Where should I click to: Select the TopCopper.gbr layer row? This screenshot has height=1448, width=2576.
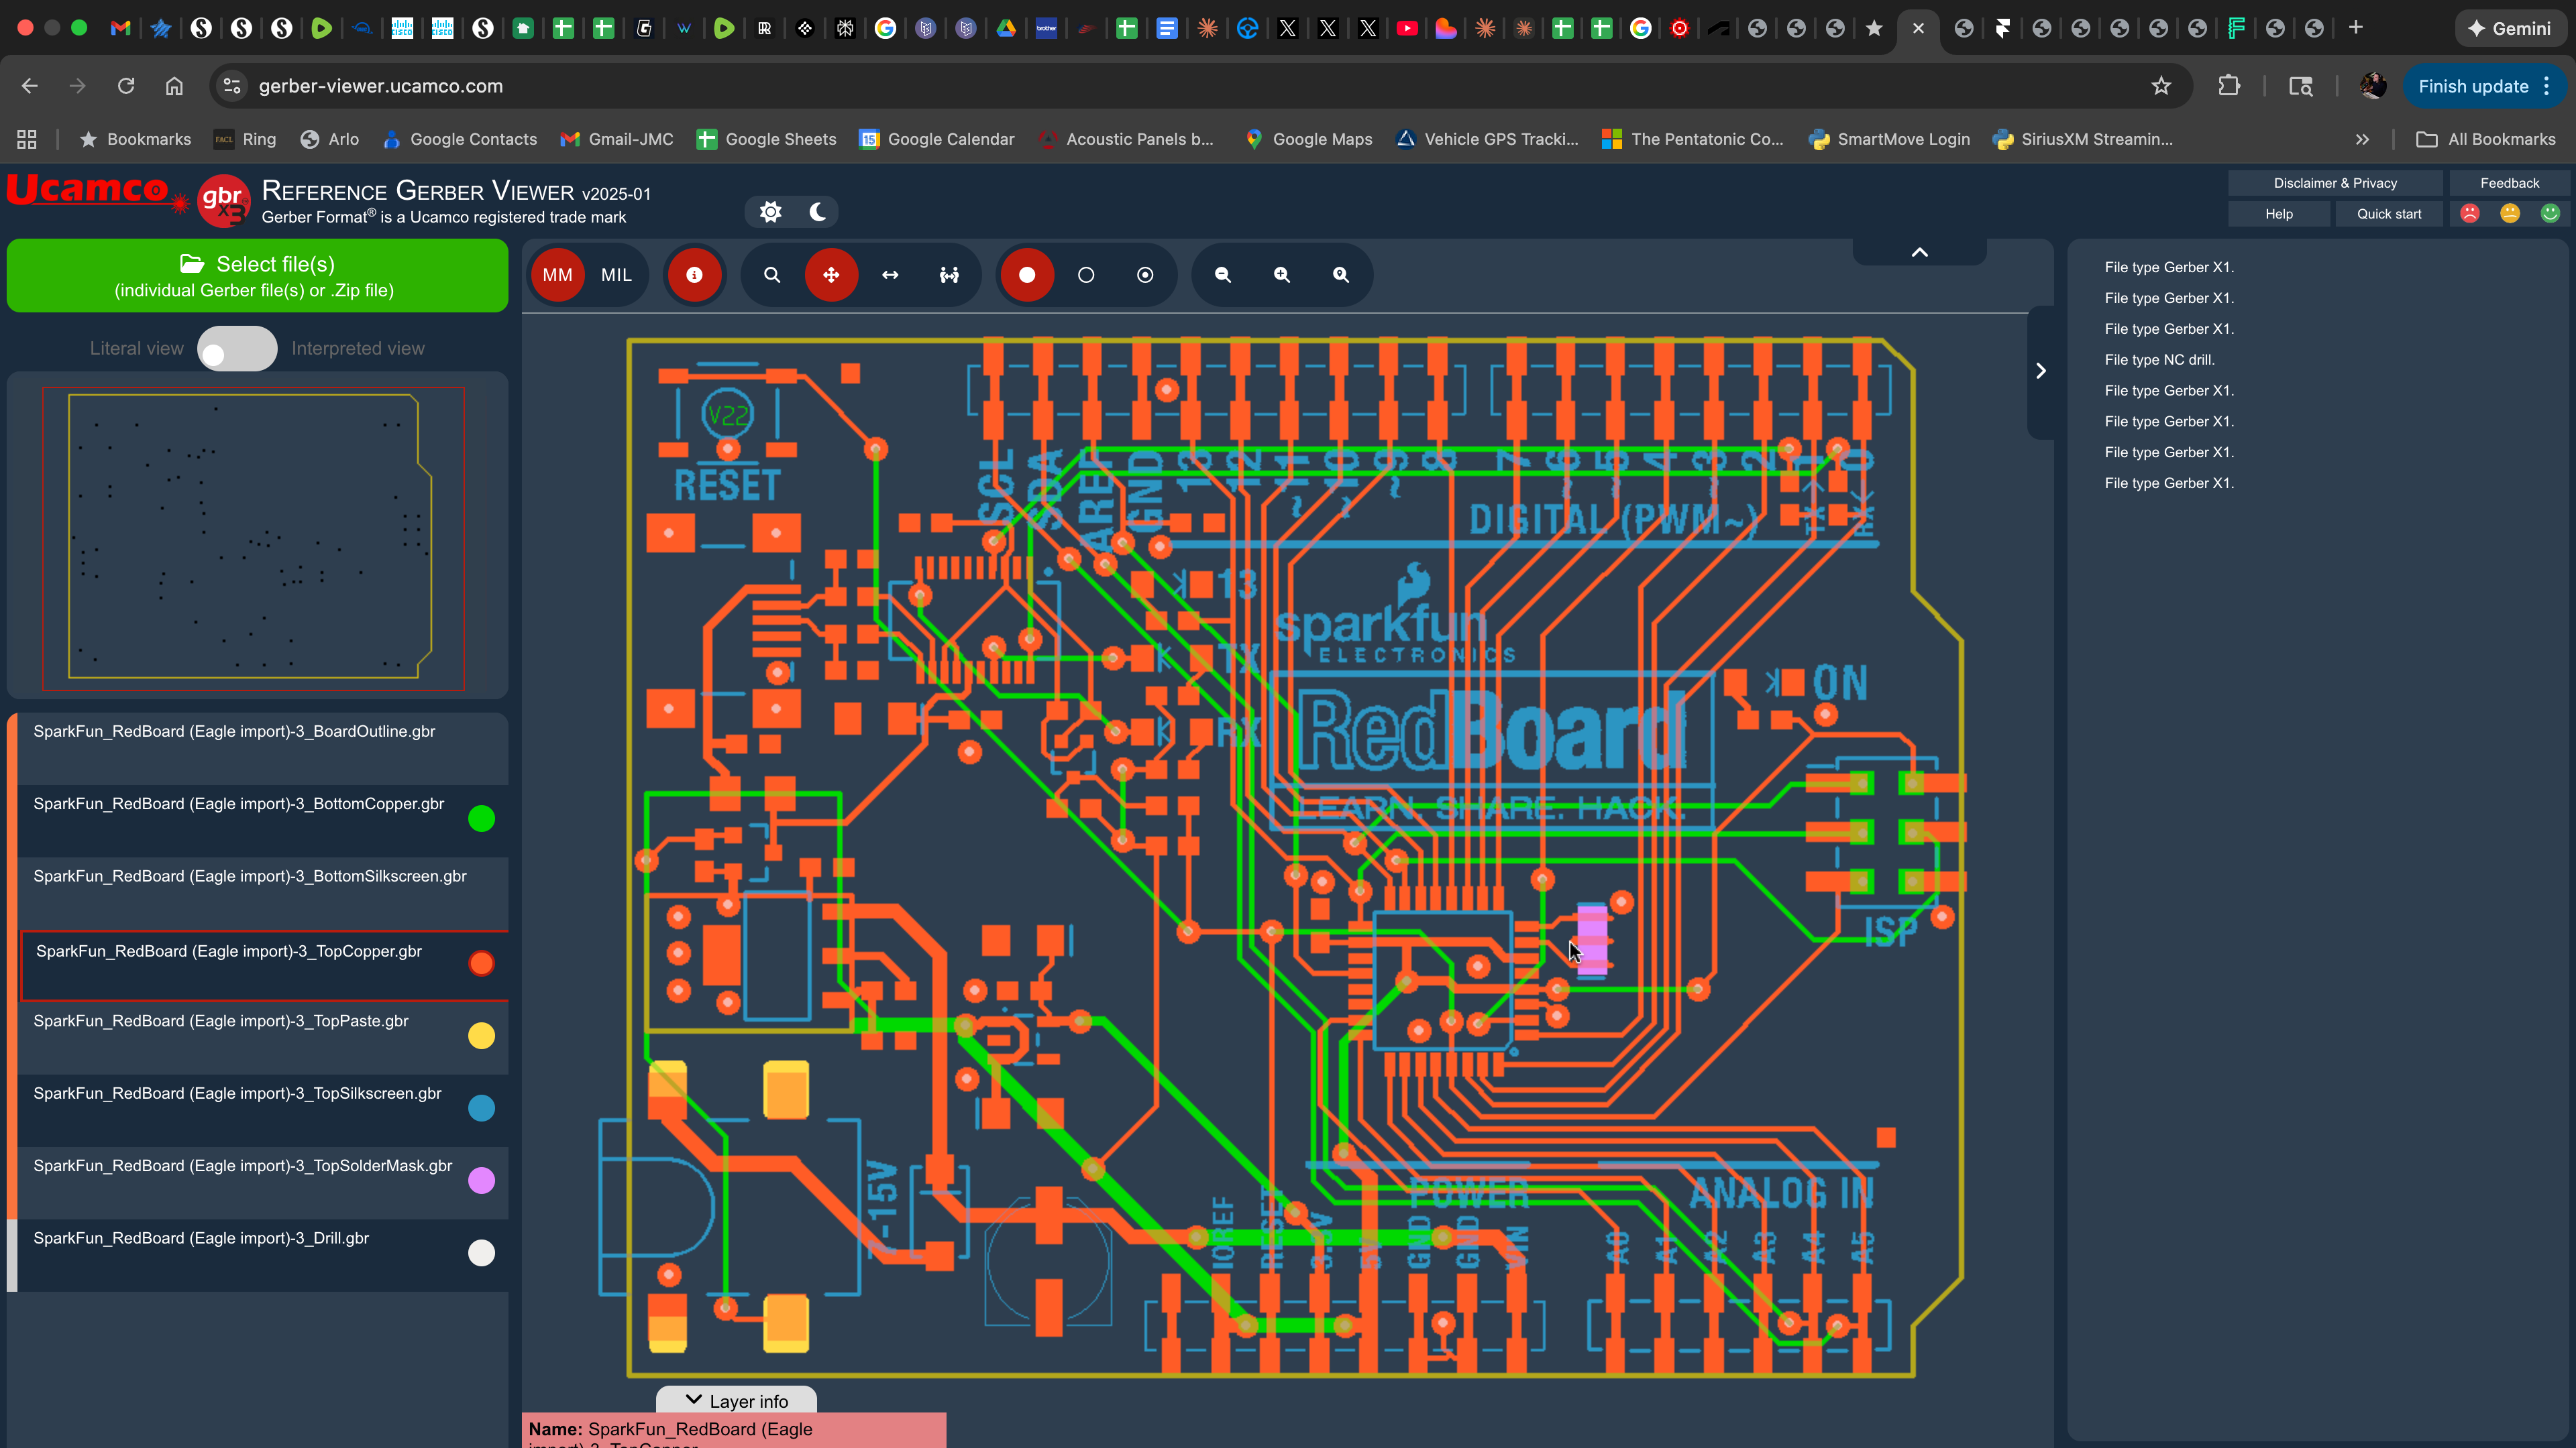265,966
